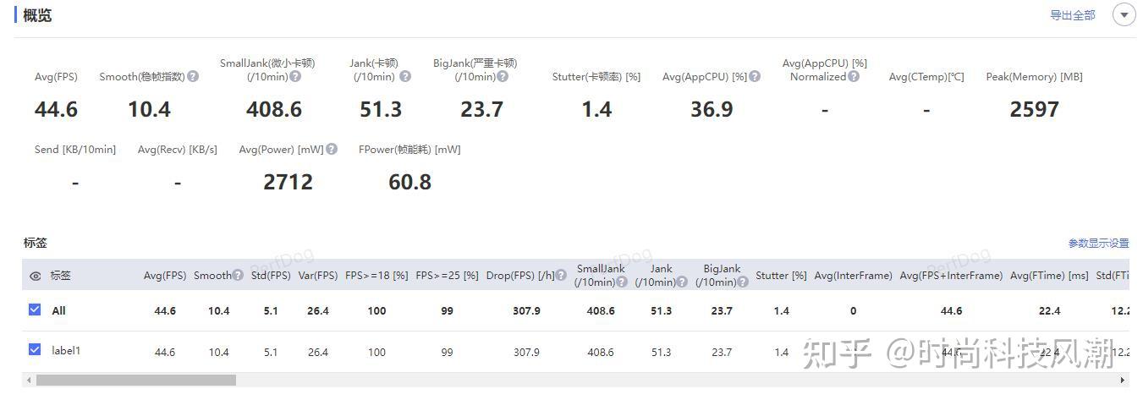The width and height of the screenshot is (1143, 400).
Task: Click help icon beside Smooth(稳帧指数) in overview
Action: pos(193,77)
